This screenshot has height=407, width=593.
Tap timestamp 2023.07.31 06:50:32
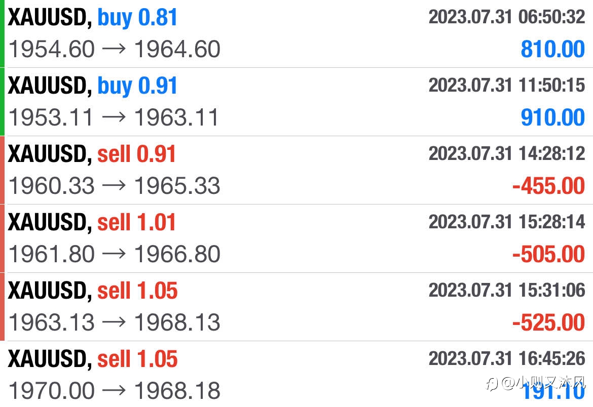507,17
